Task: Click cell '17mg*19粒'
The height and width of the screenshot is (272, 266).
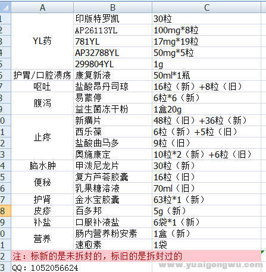Action: tap(206, 41)
